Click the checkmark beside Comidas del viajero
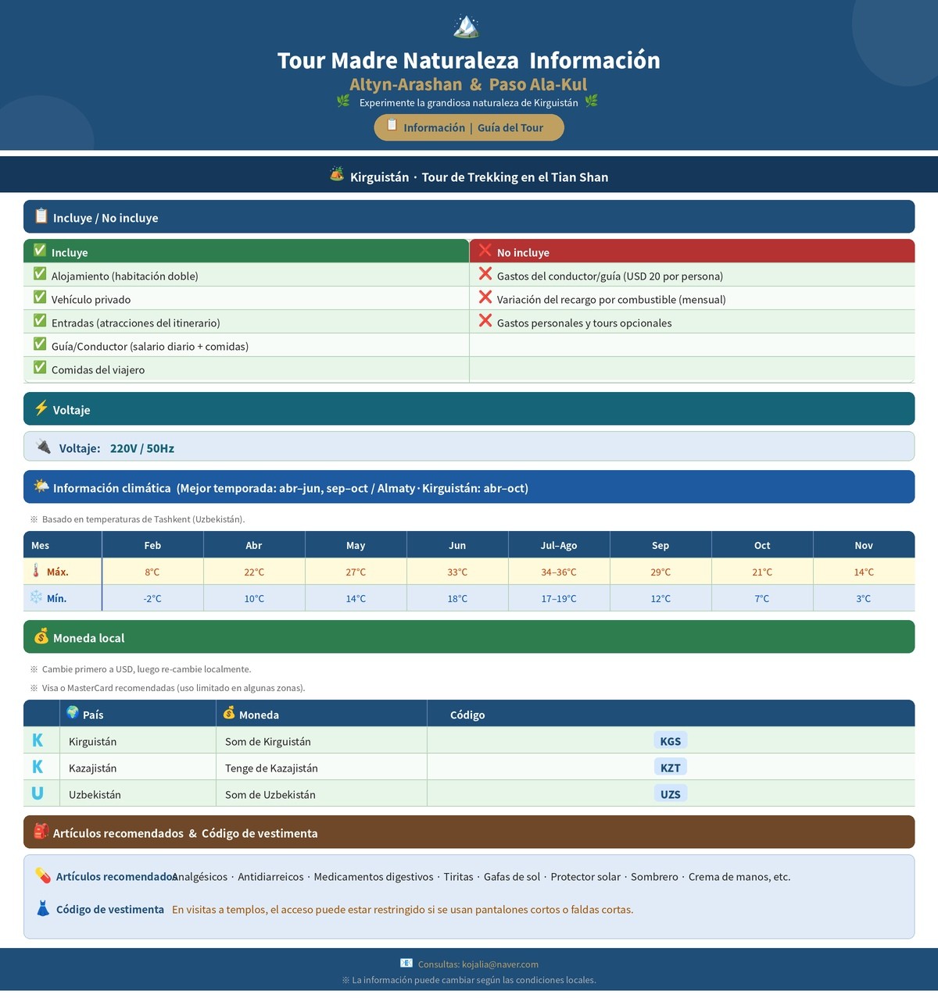 [x=40, y=368]
